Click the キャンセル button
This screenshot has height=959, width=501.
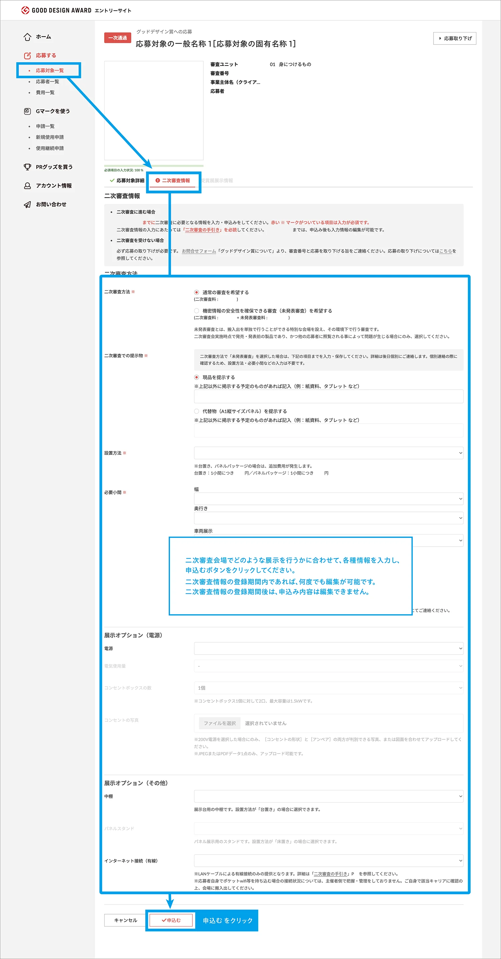[x=126, y=920]
